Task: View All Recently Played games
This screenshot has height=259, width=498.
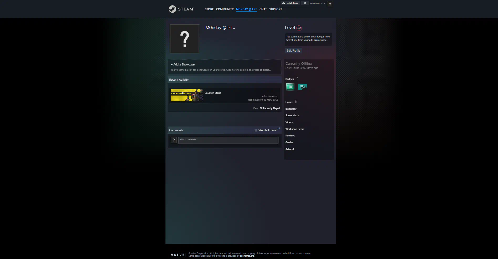Action: tap(270, 108)
